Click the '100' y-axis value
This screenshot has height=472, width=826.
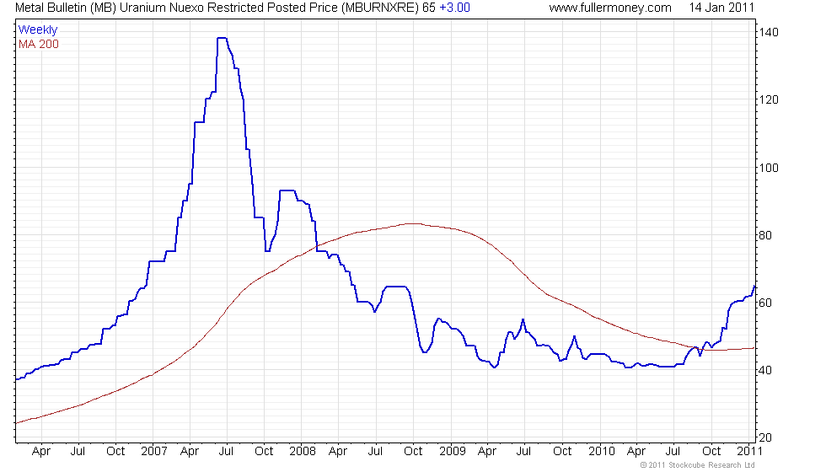click(769, 168)
